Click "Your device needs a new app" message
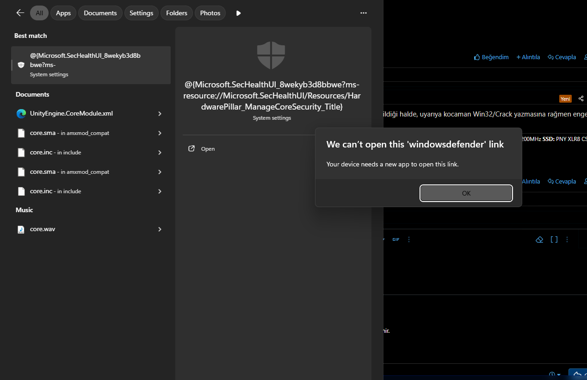Image resolution: width=587 pixels, height=380 pixels. click(x=392, y=164)
